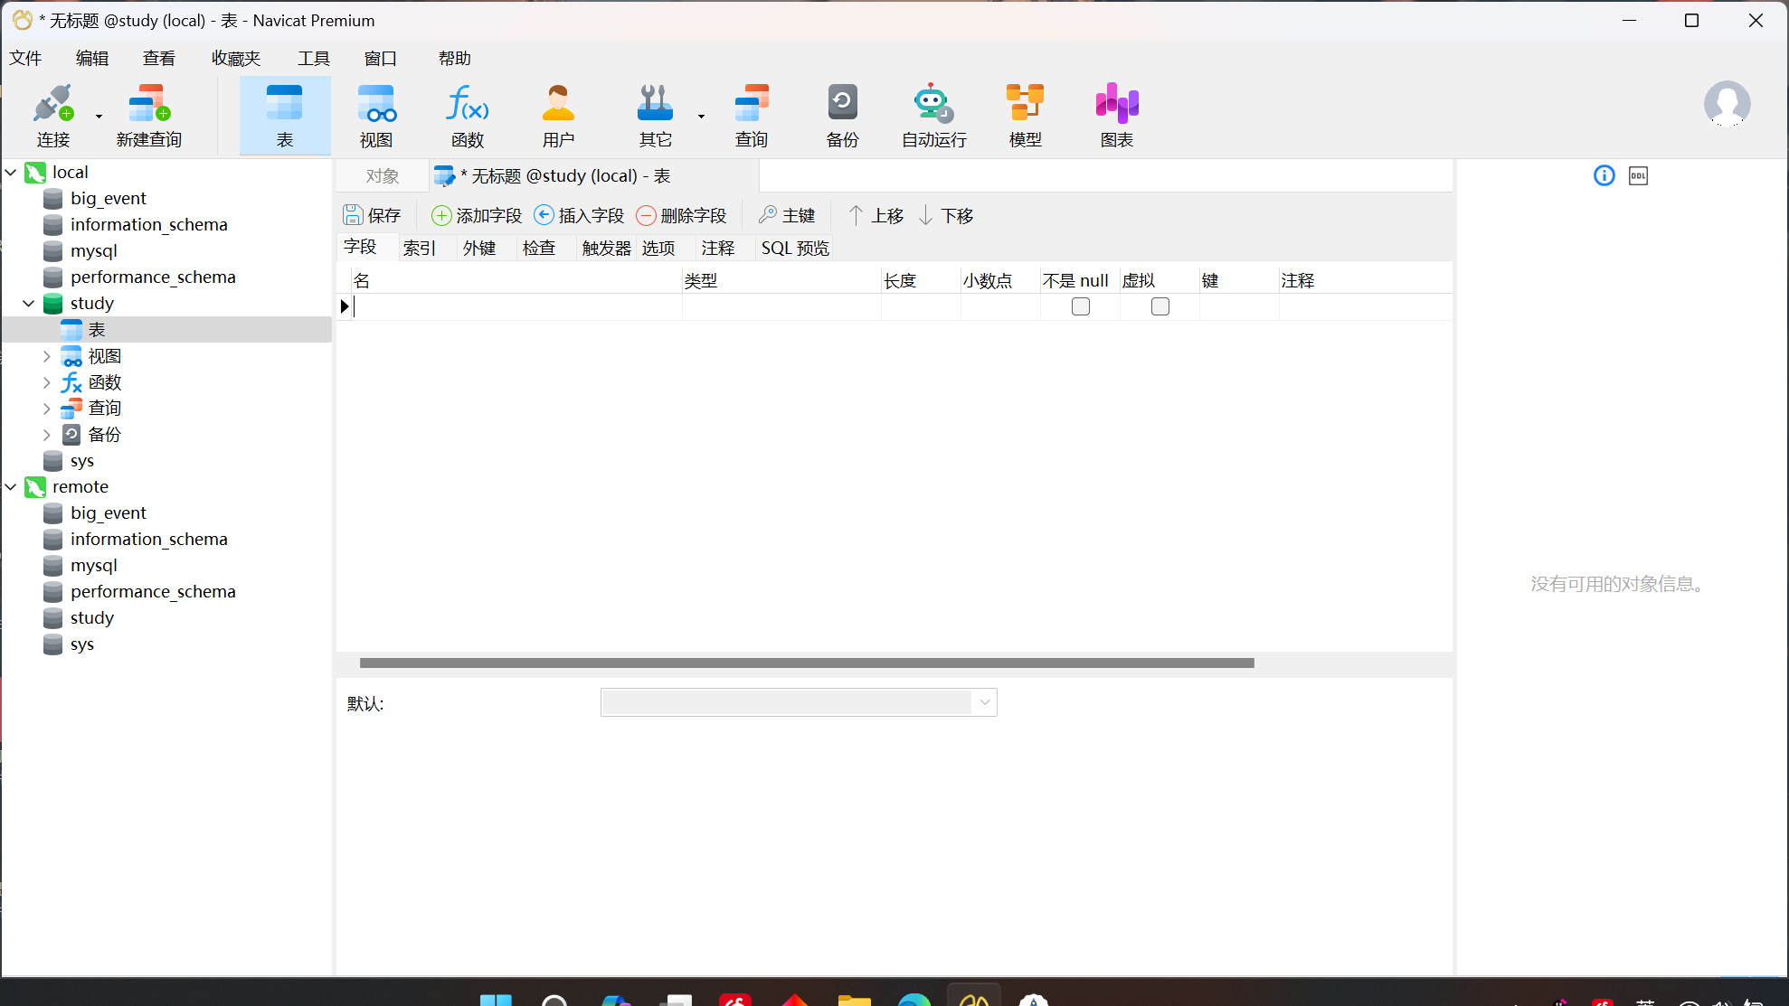The width and height of the screenshot is (1789, 1006).
Task: Open the Default (默认) combo box dropdown
Action: (984, 703)
